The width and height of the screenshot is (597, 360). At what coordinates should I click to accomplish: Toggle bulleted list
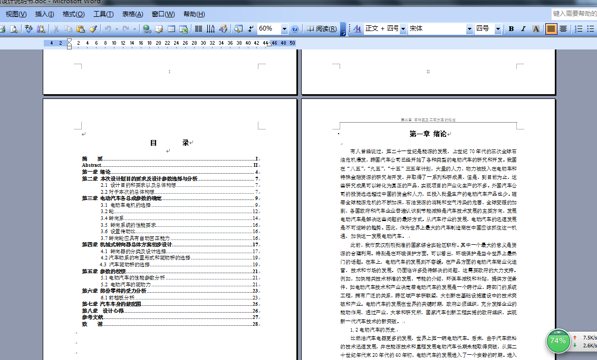(x=591, y=29)
